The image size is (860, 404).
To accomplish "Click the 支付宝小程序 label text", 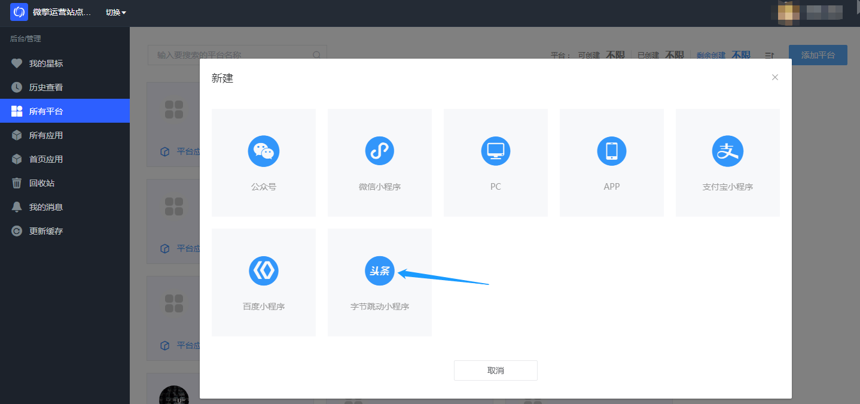I will [728, 187].
